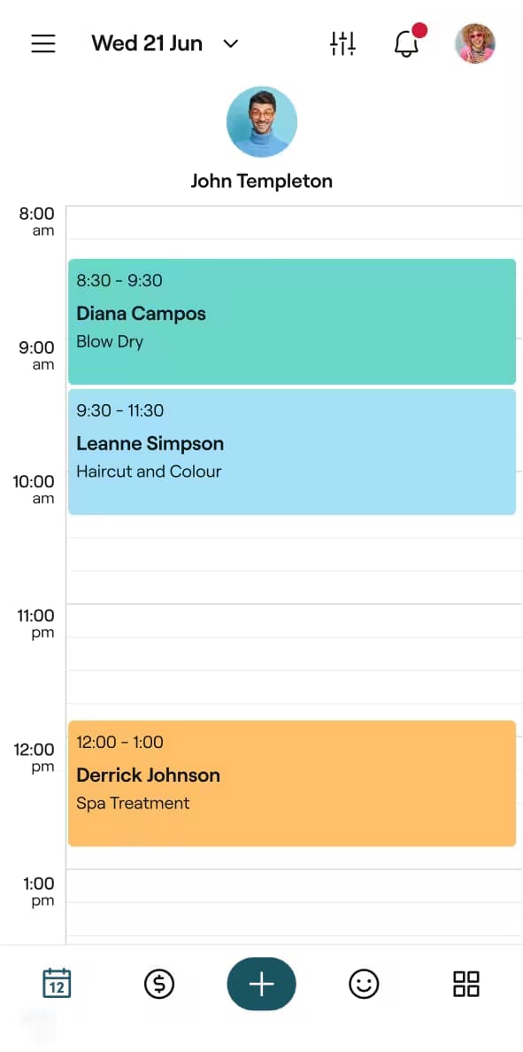Open the calendar filter sliders icon
The height and width of the screenshot is (1052, 523).
pyautogui.click(x=342, y=43)
